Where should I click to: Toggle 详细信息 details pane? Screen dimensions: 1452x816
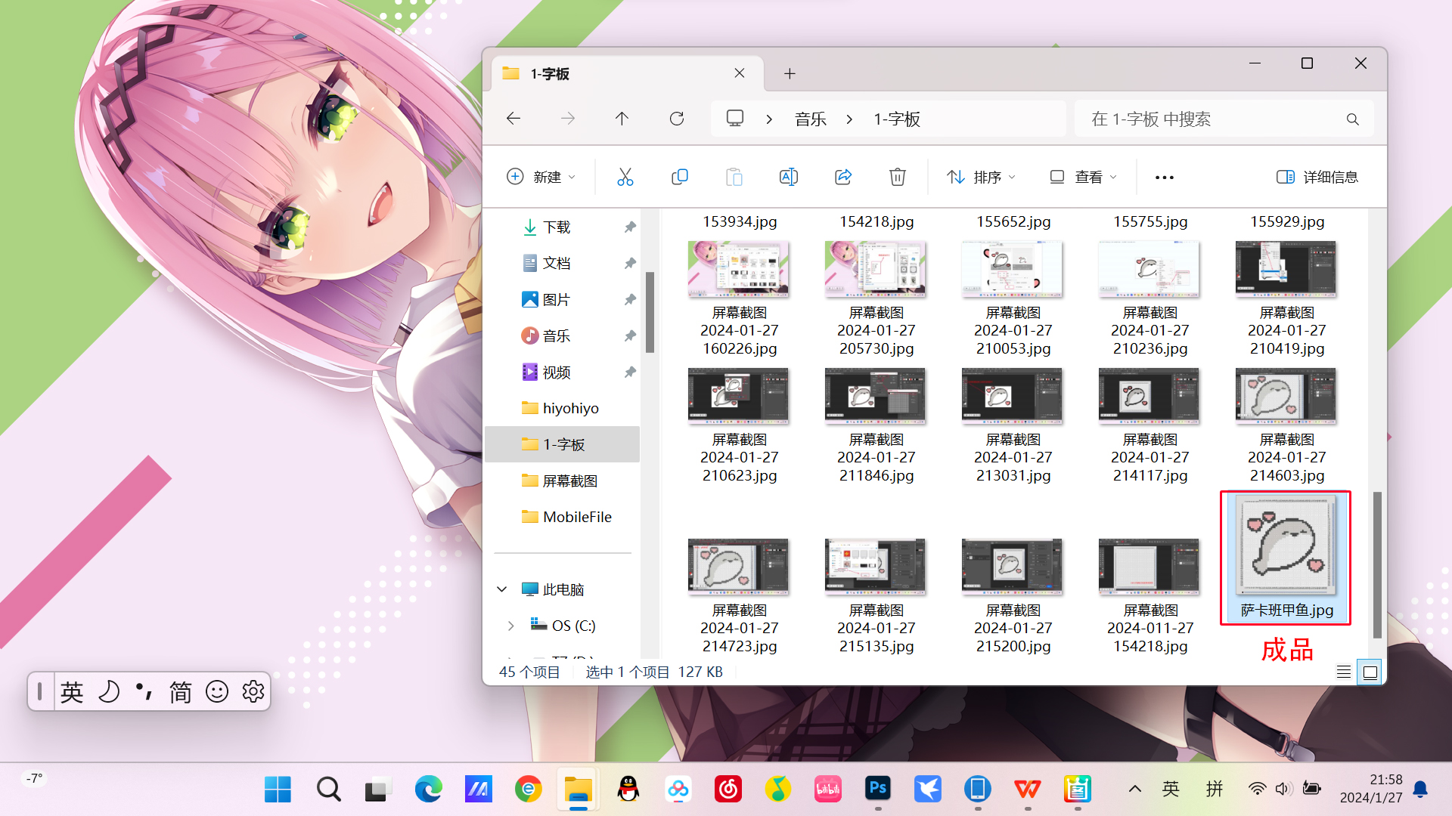click(x=1317, y=177)
